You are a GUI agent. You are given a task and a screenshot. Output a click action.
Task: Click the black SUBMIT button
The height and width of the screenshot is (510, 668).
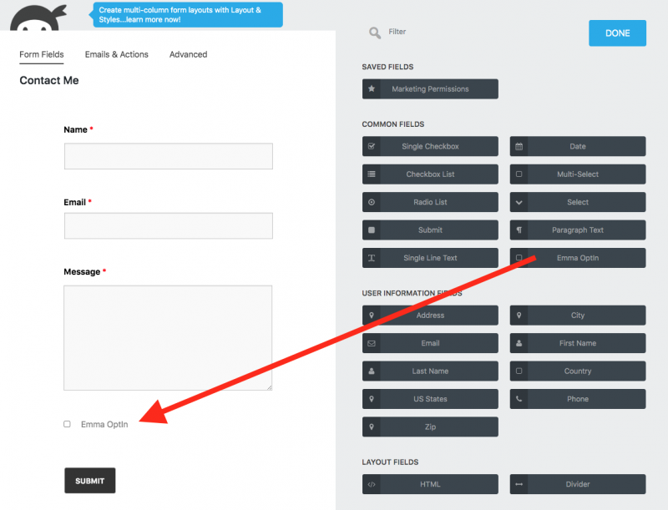(89, 481)
